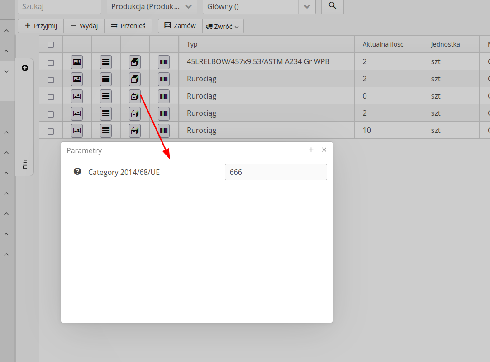490x362 pixels.
Task: Toggle the select-all checkbox in table header
Action: pos(51,44)
